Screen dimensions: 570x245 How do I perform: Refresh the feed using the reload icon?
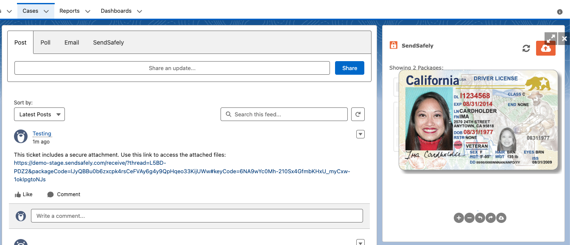pyautogui.click(x=358, y=114)
